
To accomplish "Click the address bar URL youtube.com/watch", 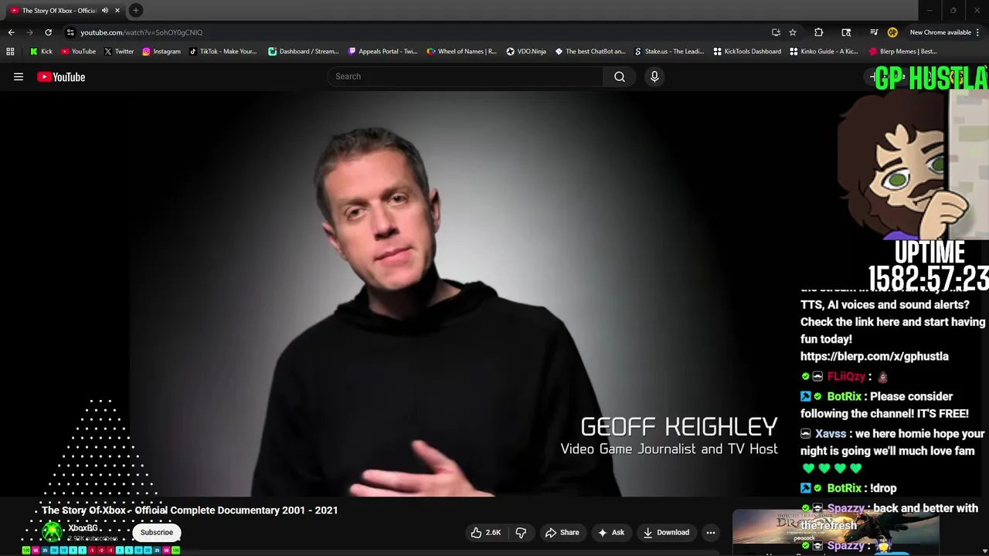I will point(141,32).
